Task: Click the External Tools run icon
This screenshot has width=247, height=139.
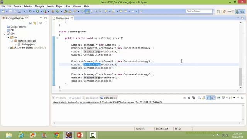Action: (x=45, y=12)
